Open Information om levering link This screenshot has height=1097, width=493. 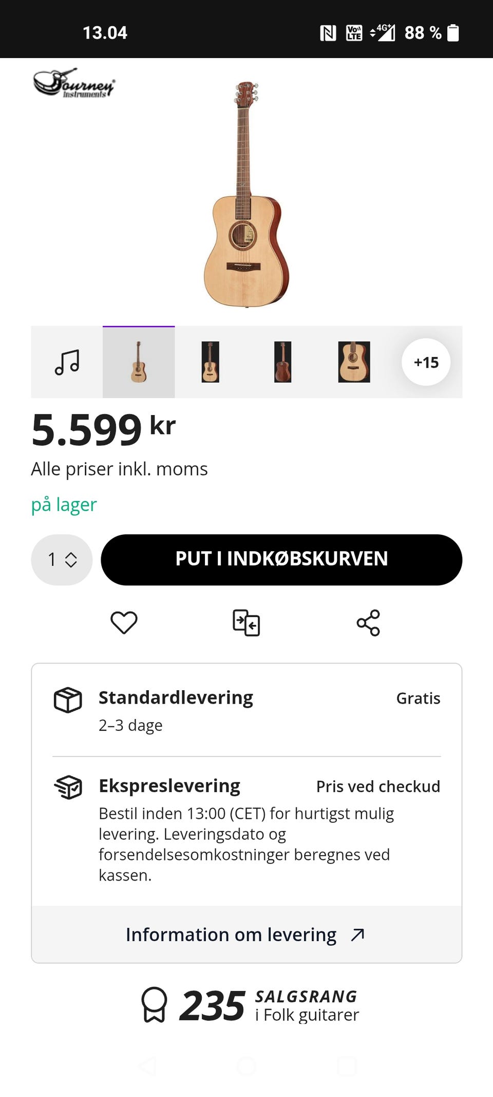coord(246,934)
